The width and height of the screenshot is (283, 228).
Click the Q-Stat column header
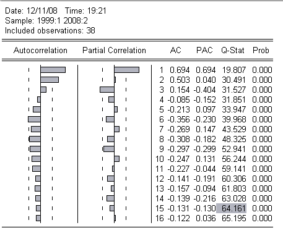(233, 51)
